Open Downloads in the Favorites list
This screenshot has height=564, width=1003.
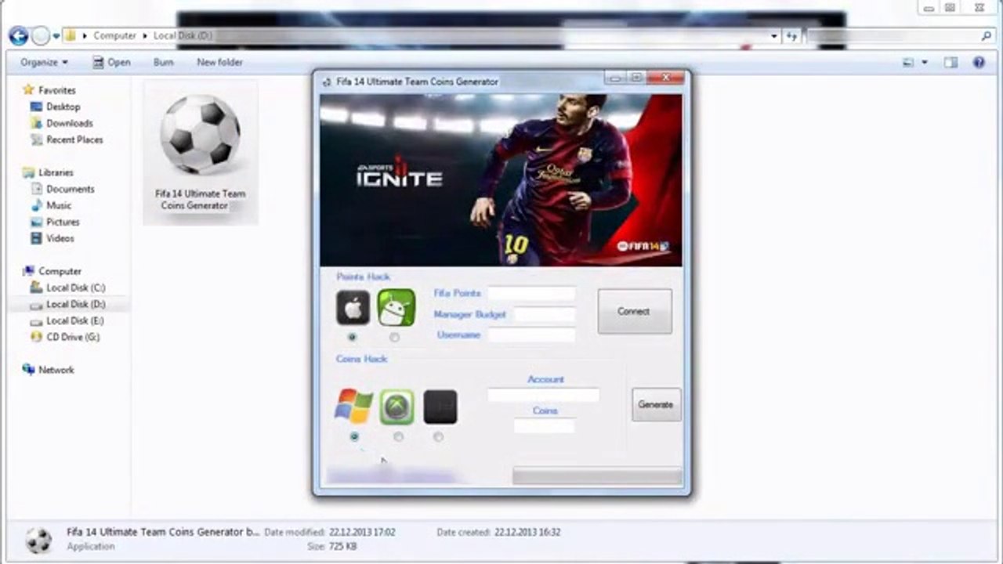[x=61, y=123]
